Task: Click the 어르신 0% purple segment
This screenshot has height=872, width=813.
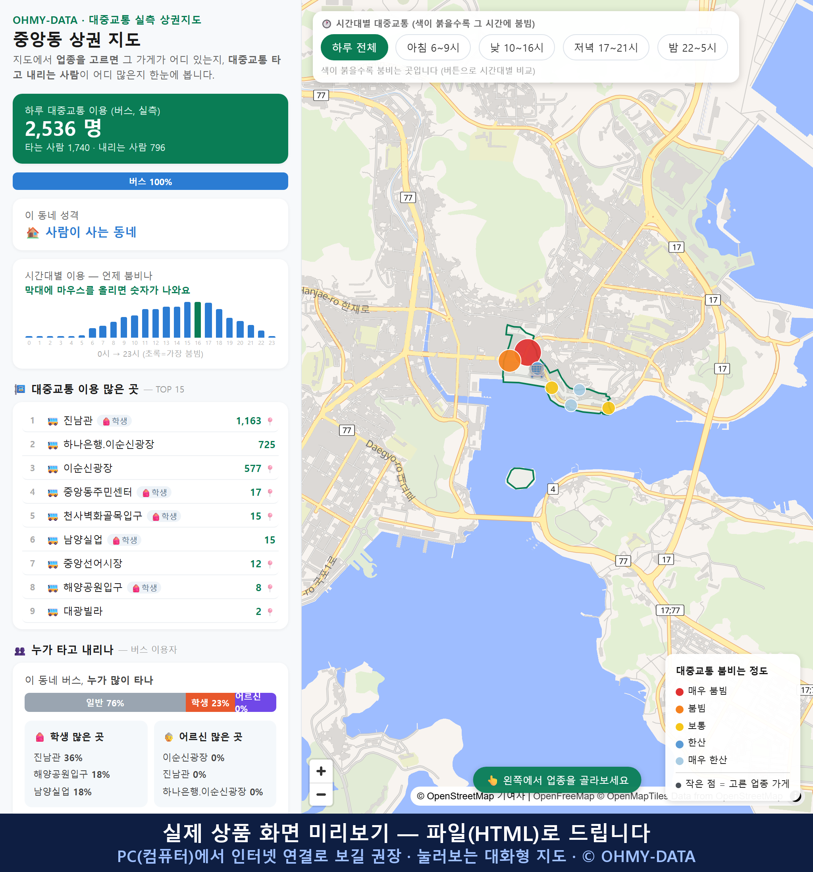Action: coord(256,702)
